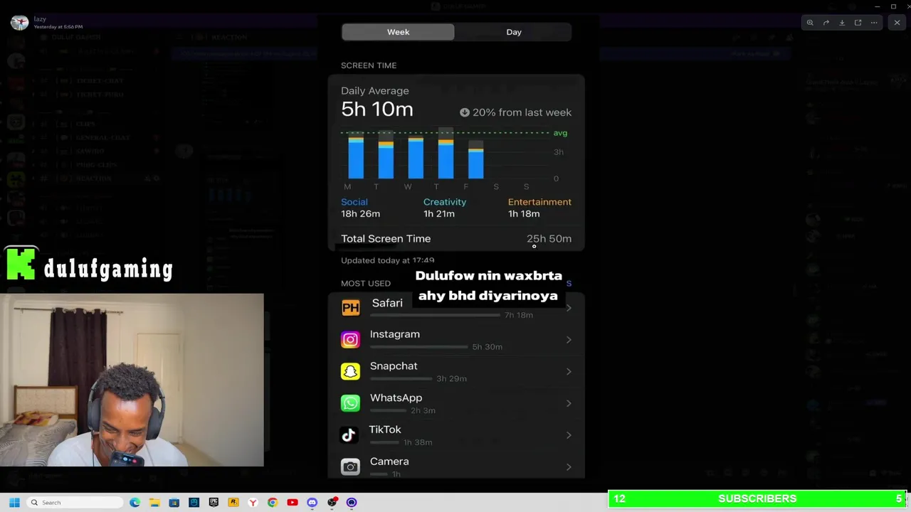Click the webcam video overlay
The height and width of the screenshot is (512, 911).
click(132, 380)
